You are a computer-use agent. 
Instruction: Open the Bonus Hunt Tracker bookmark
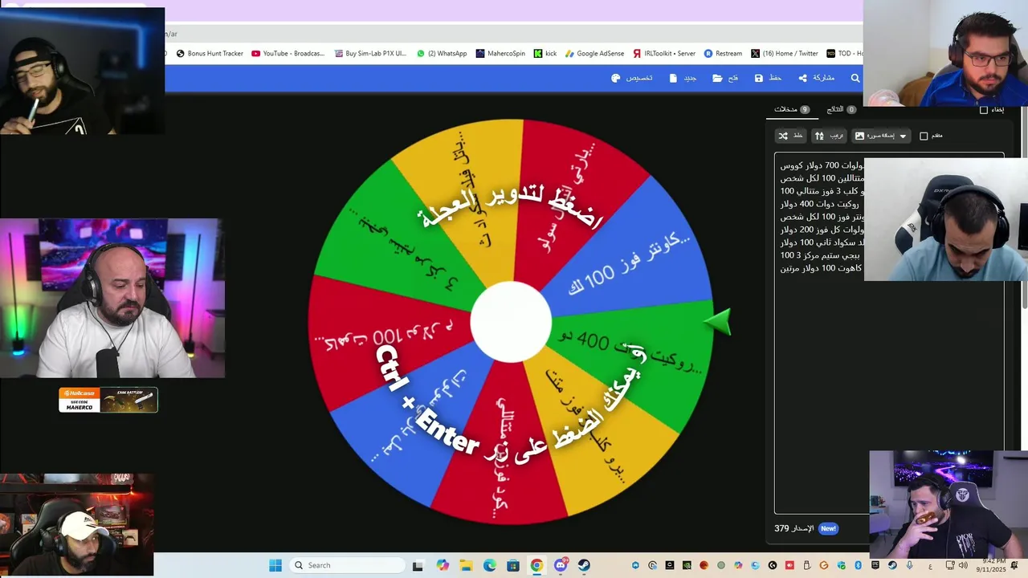(x=209, y=54)
